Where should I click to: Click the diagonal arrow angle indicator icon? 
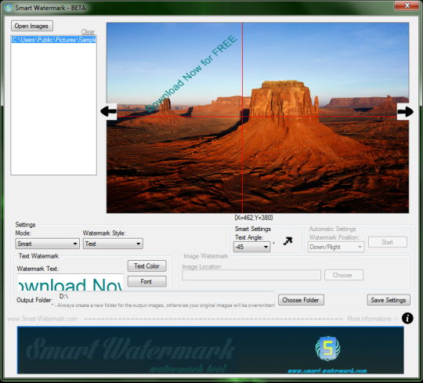click(287, 241)
